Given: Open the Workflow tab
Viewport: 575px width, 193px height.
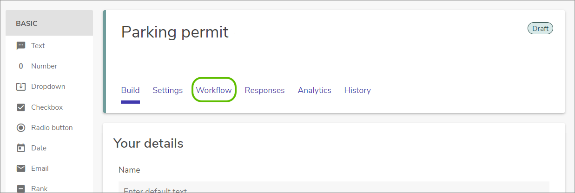Looking at the screenshot, I should (214, 90).
